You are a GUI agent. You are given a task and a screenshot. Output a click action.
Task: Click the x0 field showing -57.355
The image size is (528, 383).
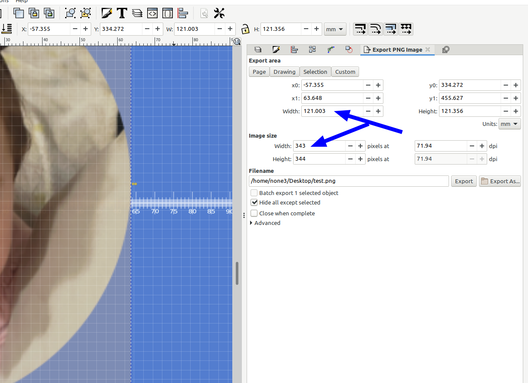[x=332, y=85]
